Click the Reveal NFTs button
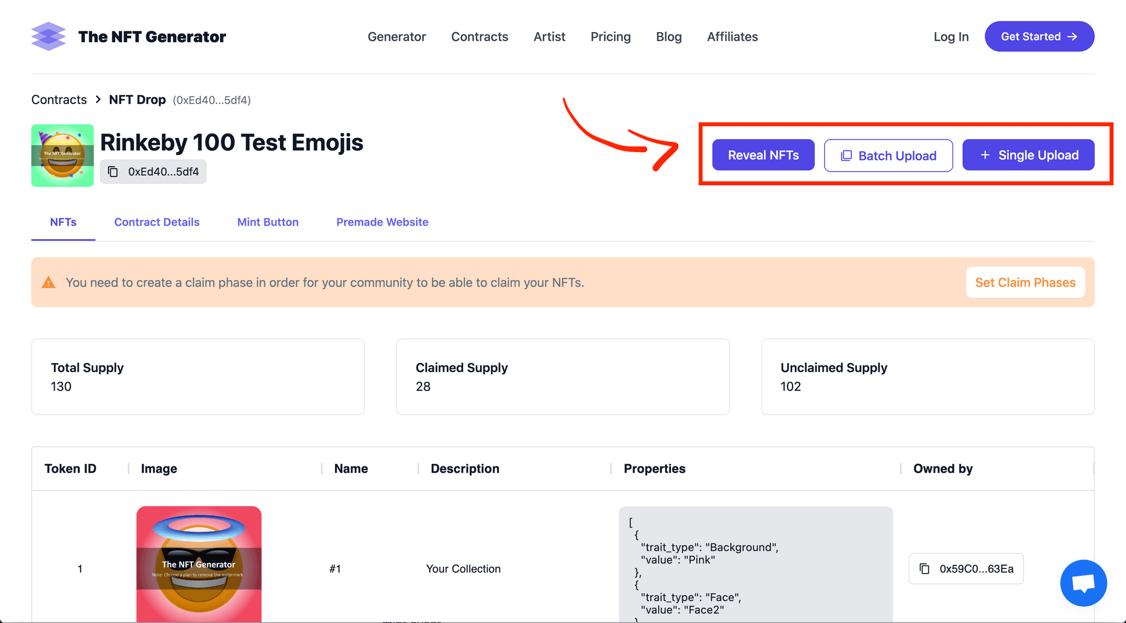 (x=762, y=154)
